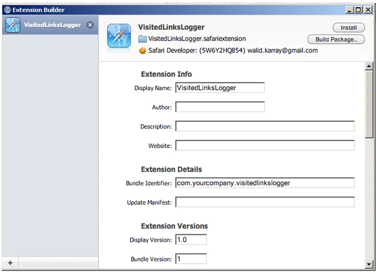Click the Description text box
This screenshot has width=376, height=274.
coord(265,126)
